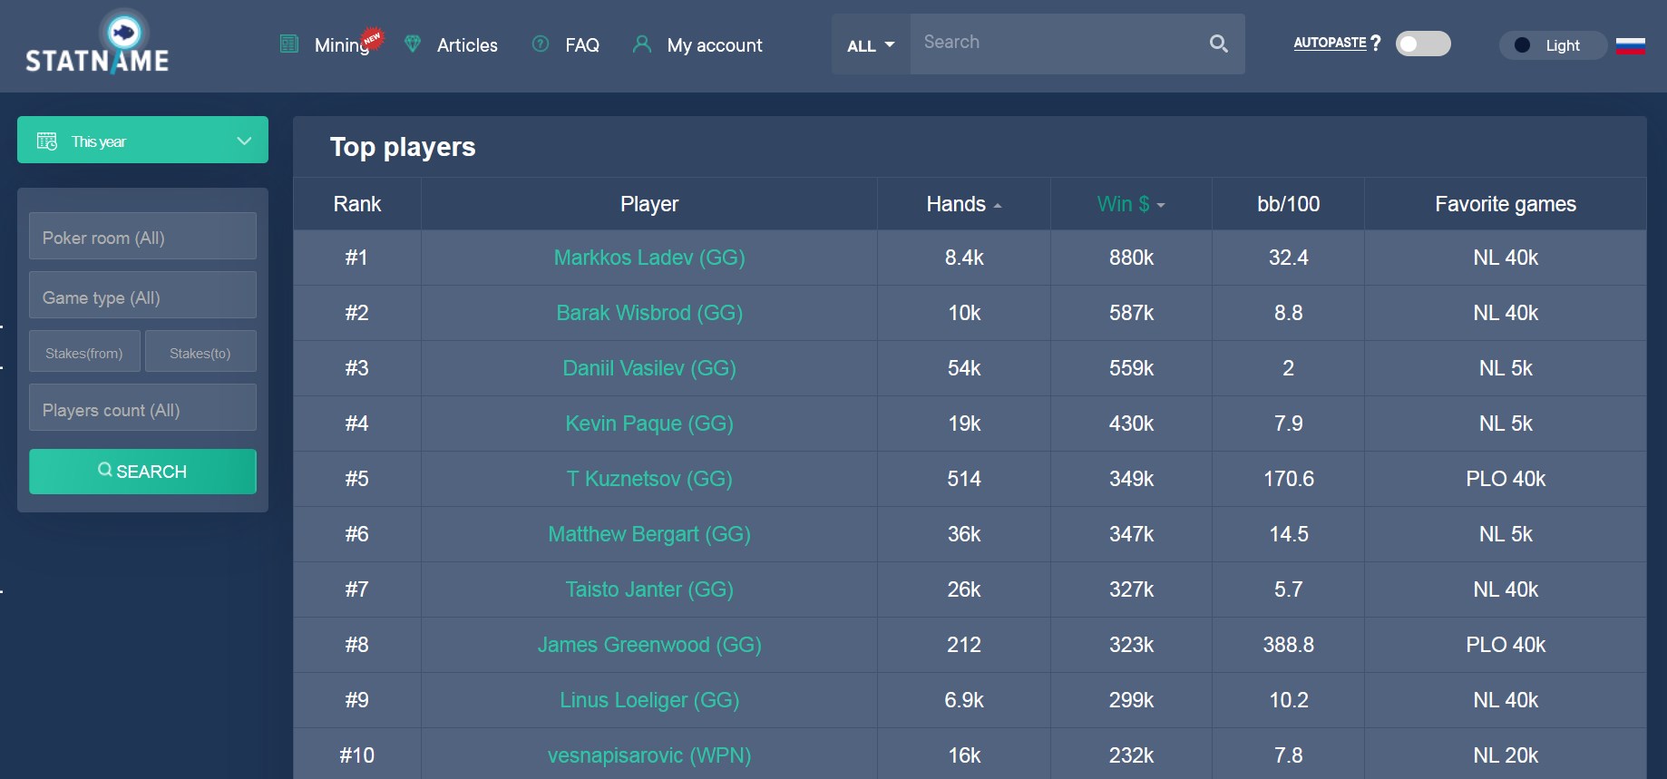Open the FAQ question mark icon
The height and width of the screenshot is (779, 1667).
539,43
